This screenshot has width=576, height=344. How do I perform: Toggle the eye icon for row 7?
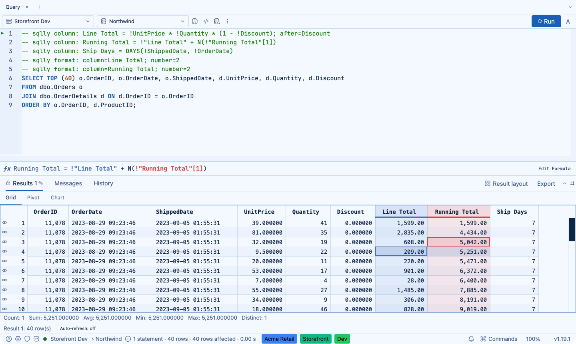pyautogui.click(x=4, y=280)
